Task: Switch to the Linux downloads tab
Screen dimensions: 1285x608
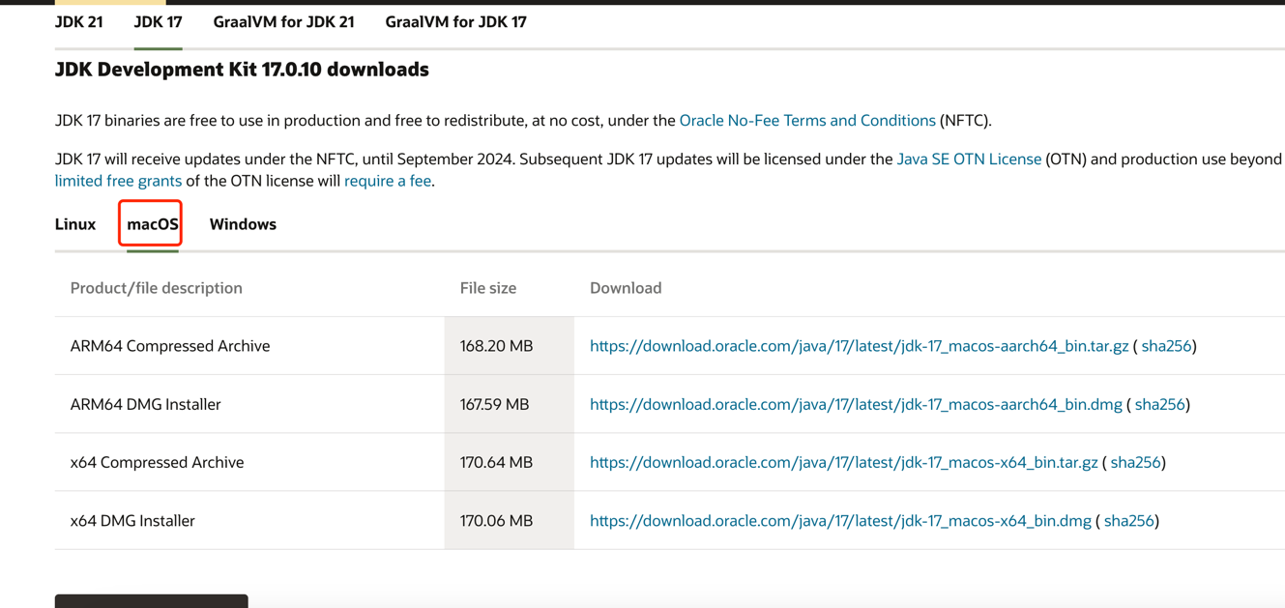Action: click(x=75, y=224)
